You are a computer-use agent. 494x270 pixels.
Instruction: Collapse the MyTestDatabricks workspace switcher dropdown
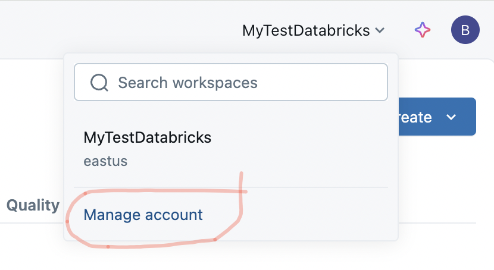point(314,30)
